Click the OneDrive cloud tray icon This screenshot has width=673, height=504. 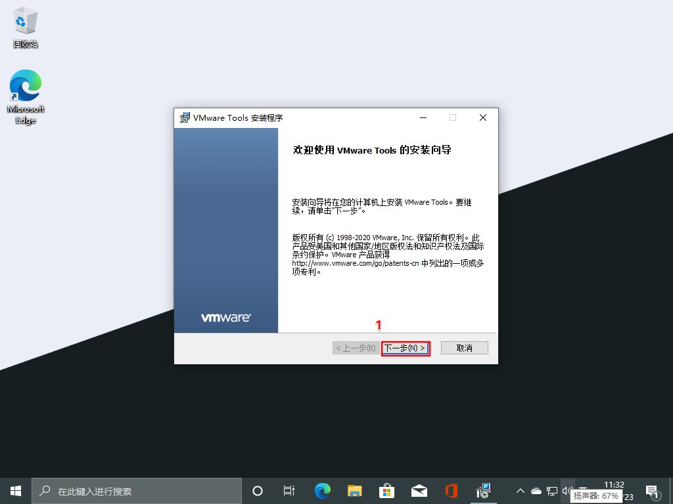tap(536, 491)
